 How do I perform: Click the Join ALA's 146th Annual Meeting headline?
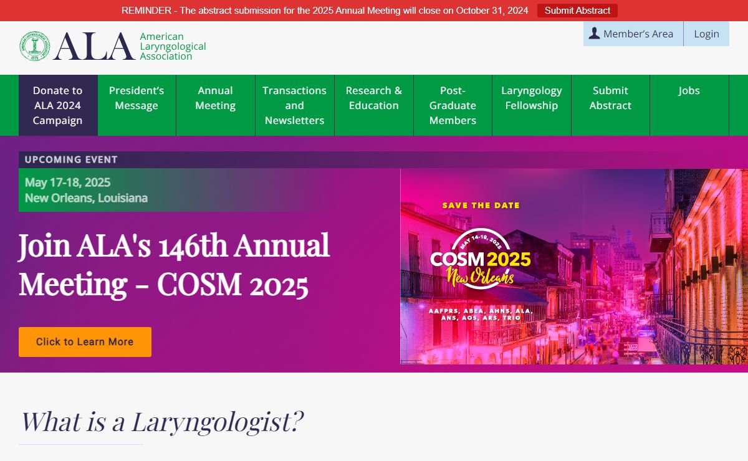174,265
